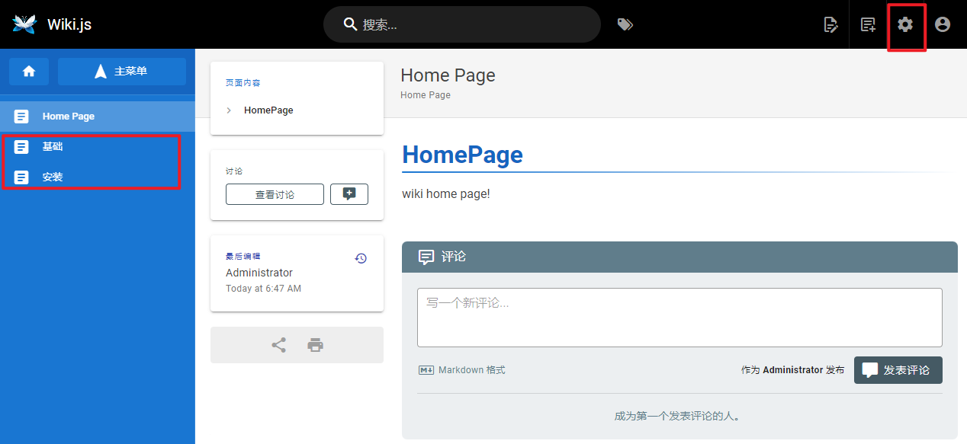967x444 pixels.
Task: Click the edit page icon in header
Action: [x=831, y=24]
